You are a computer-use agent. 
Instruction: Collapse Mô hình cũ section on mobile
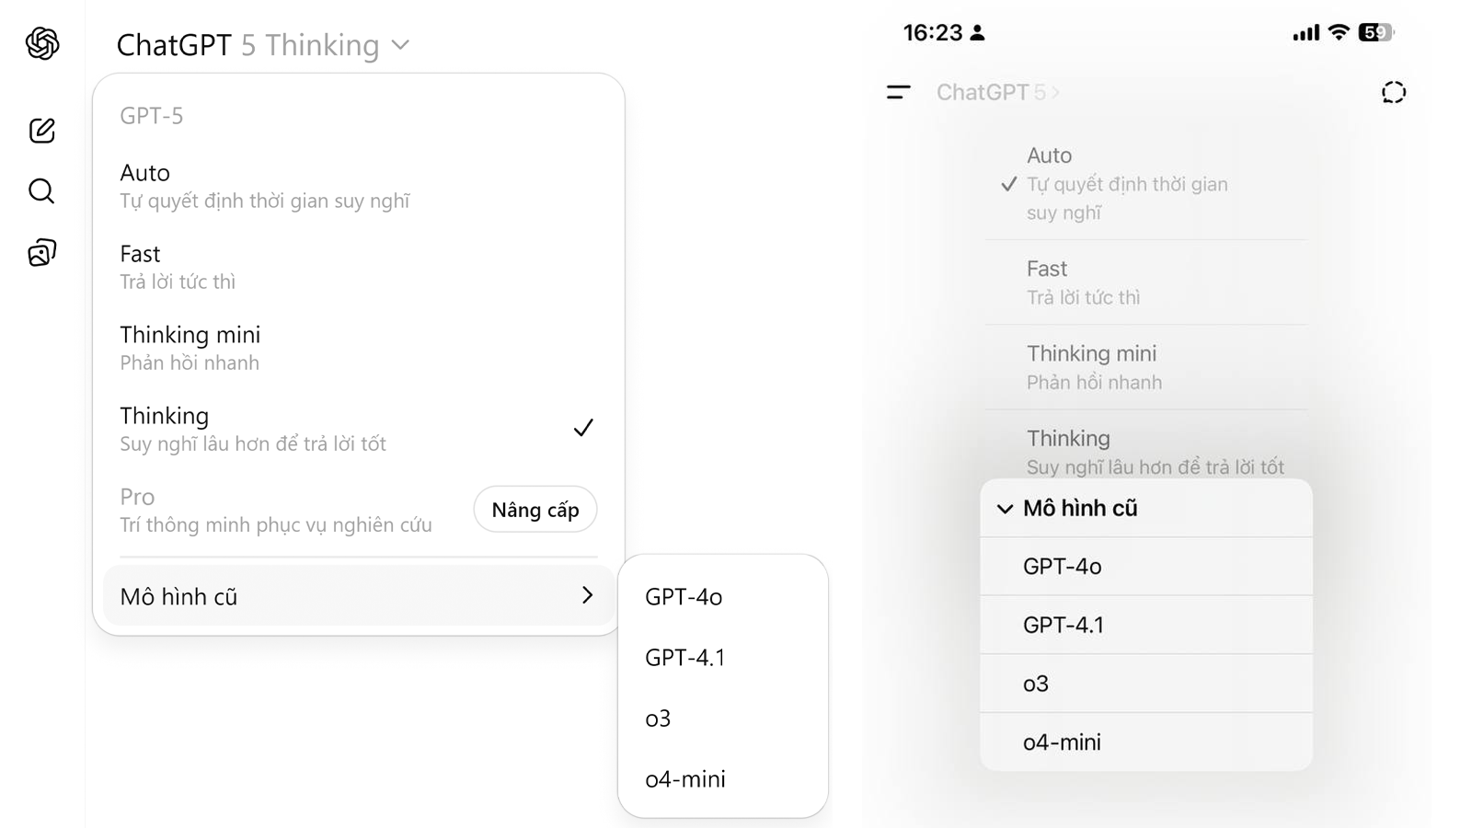[1146, 508]
